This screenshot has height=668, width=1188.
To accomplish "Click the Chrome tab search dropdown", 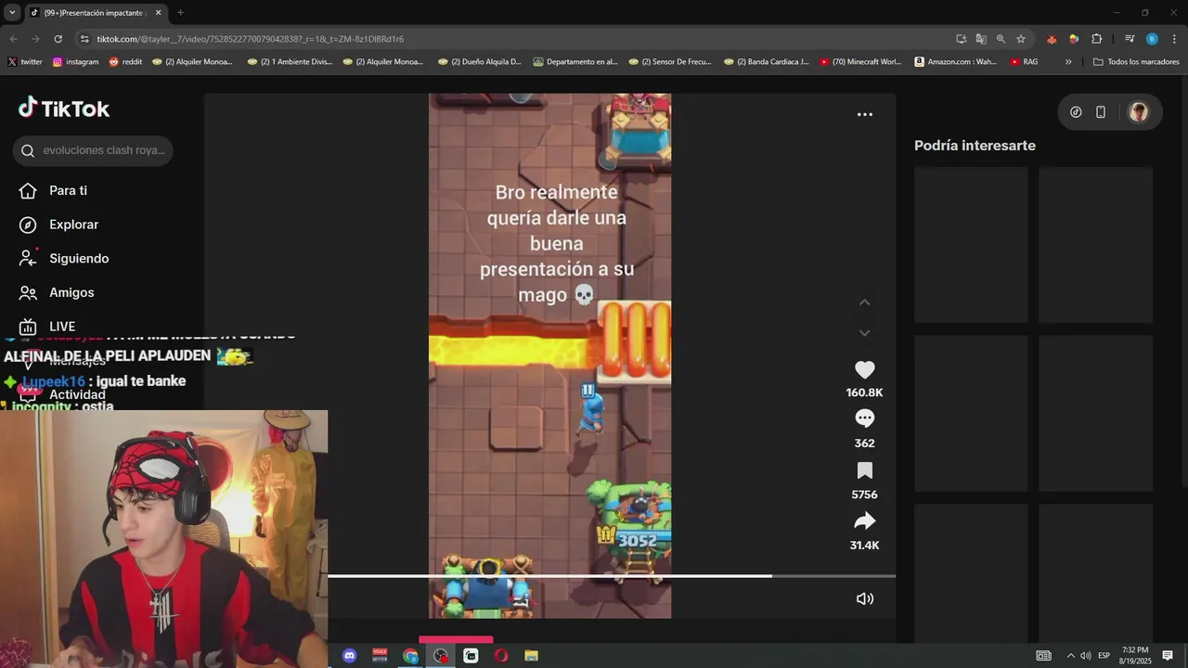I will (12, 13).
